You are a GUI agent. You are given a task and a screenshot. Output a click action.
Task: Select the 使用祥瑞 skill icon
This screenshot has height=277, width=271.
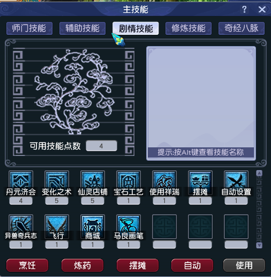click(x=164, y=182)
